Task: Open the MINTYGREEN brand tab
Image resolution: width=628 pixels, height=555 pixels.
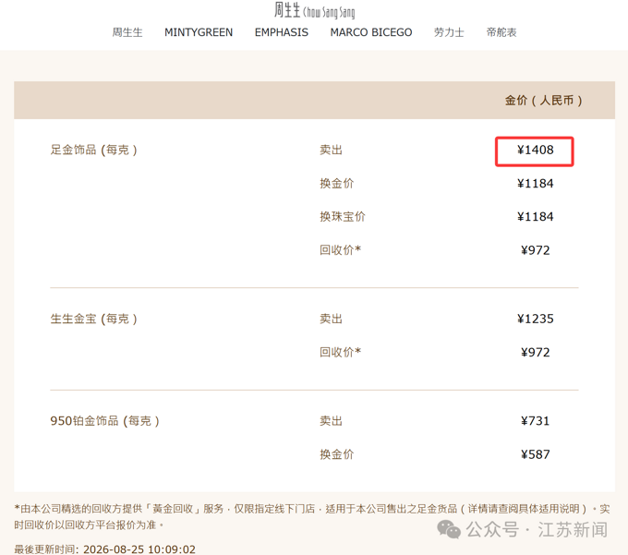Action: pos(199,32)
